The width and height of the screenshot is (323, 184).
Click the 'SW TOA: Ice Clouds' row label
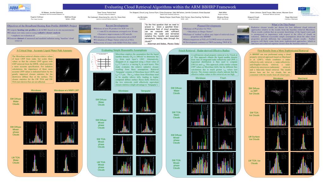(x=254, y=114)
